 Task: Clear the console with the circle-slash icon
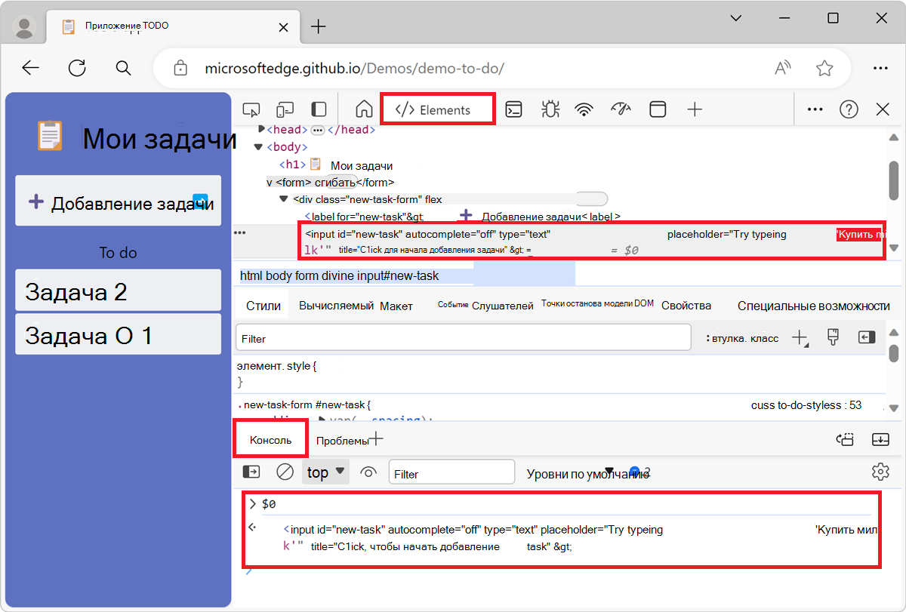click(285, 472)
